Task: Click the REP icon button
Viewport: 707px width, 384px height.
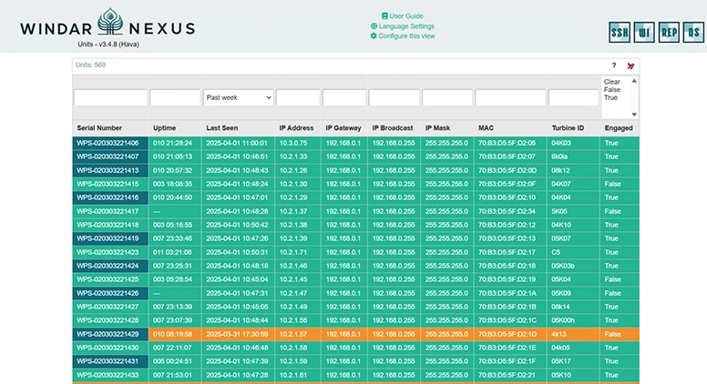Action: pyautogui.click(x=669, y=33)
